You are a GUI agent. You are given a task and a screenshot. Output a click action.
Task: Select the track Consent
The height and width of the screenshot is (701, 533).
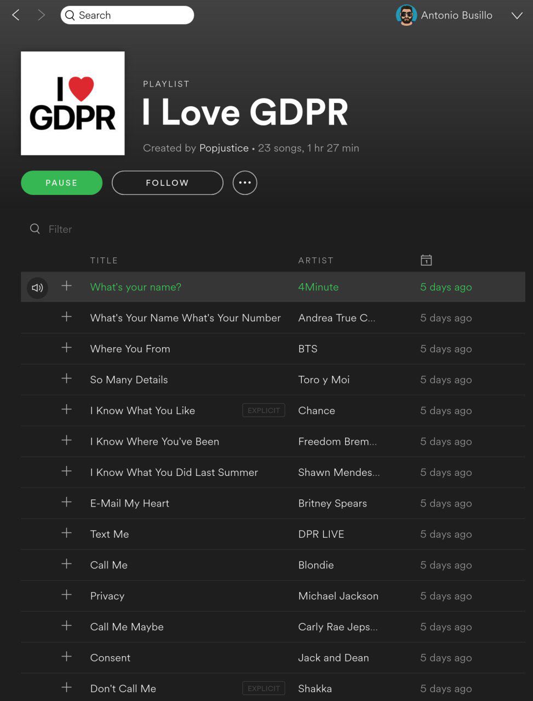110,658
